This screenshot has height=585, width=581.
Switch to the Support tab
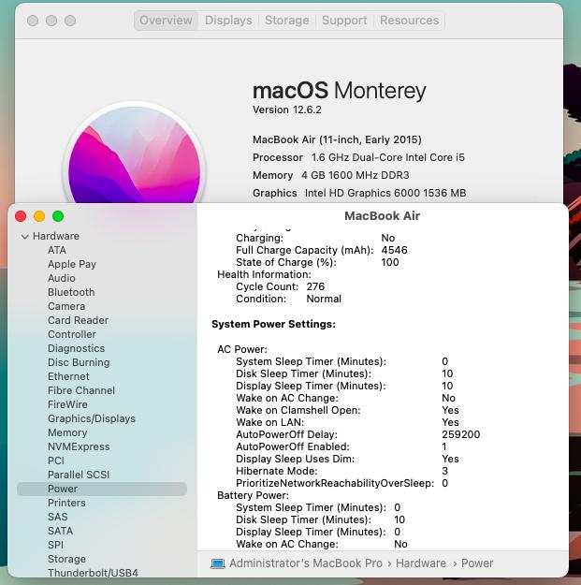(344, 21)
